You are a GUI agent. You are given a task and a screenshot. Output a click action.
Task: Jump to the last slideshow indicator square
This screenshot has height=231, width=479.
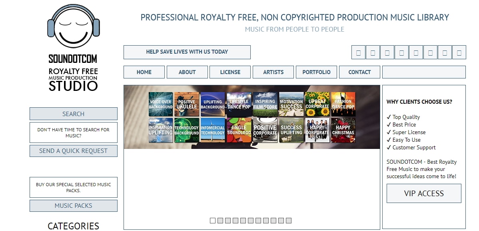point(289,220)
